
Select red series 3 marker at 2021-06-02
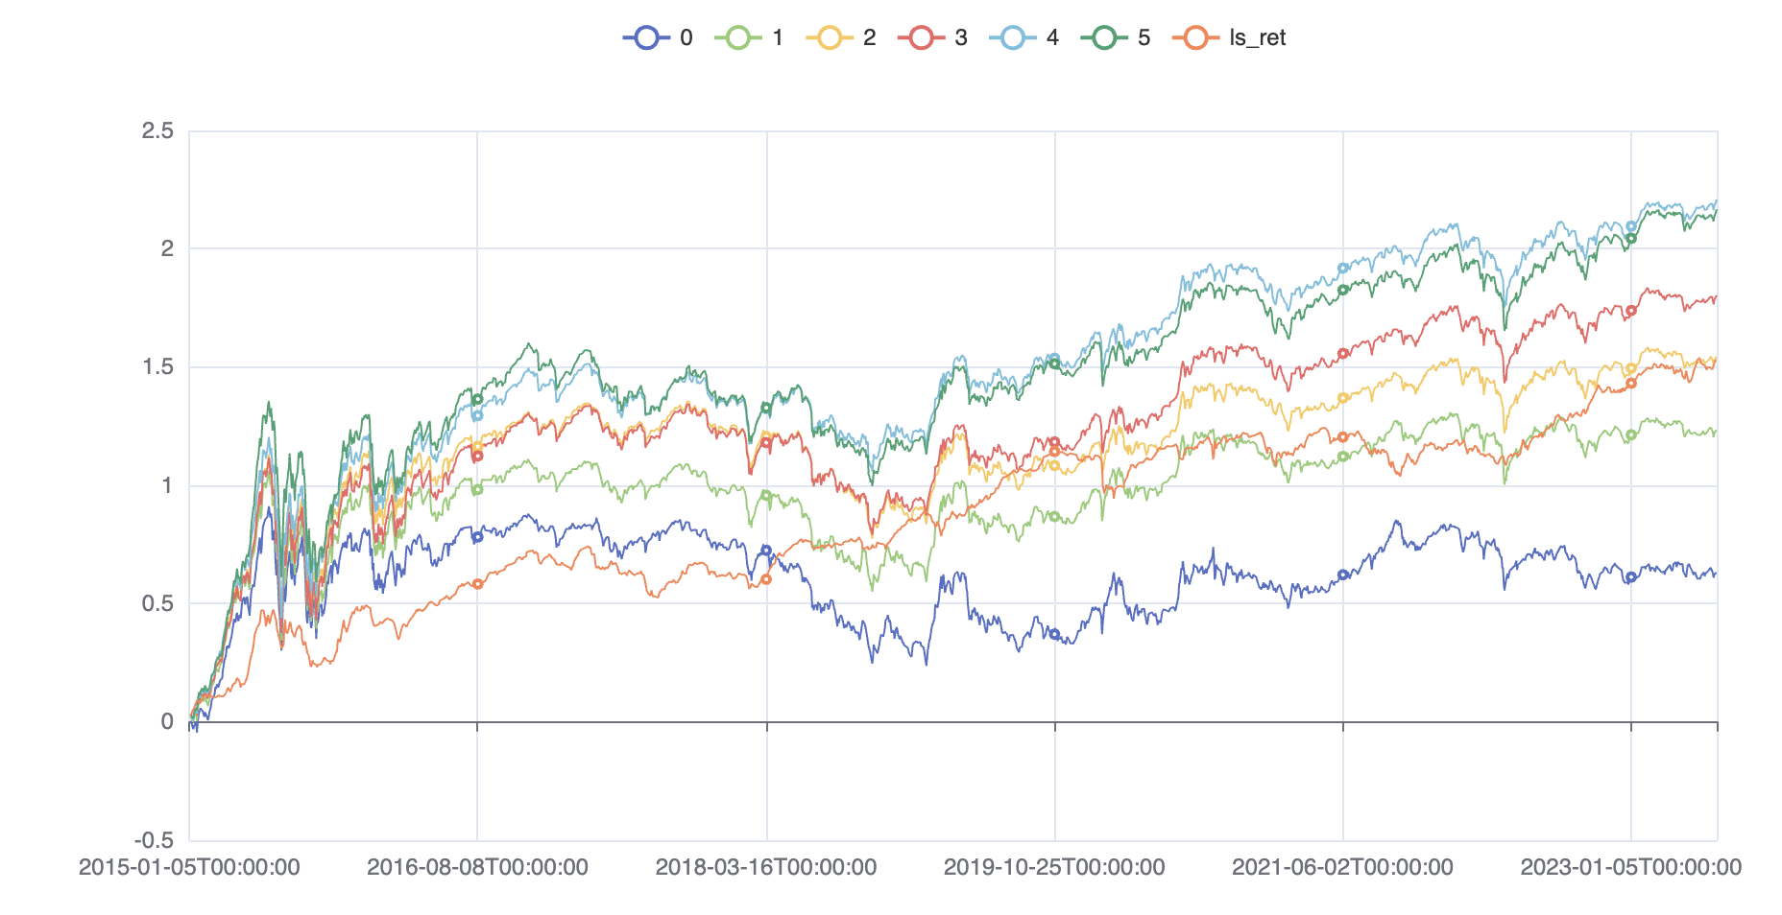pyautogui.click(x=1343, y=353)
